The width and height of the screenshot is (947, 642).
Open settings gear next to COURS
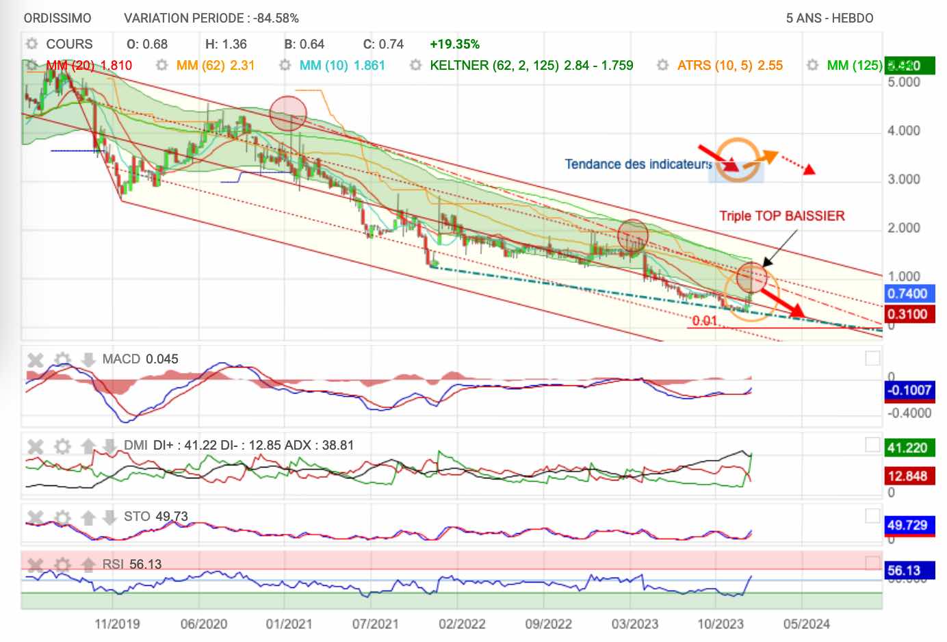coord(31,44)
